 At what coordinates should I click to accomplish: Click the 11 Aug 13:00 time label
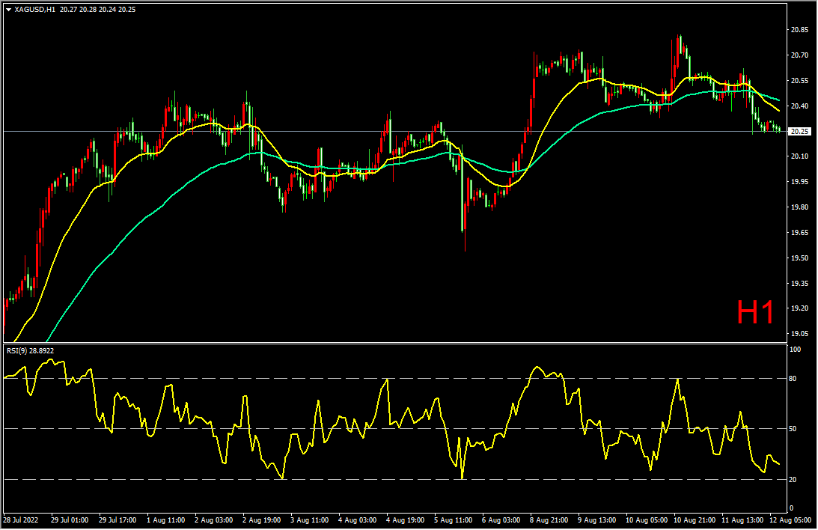coord(743,520)
